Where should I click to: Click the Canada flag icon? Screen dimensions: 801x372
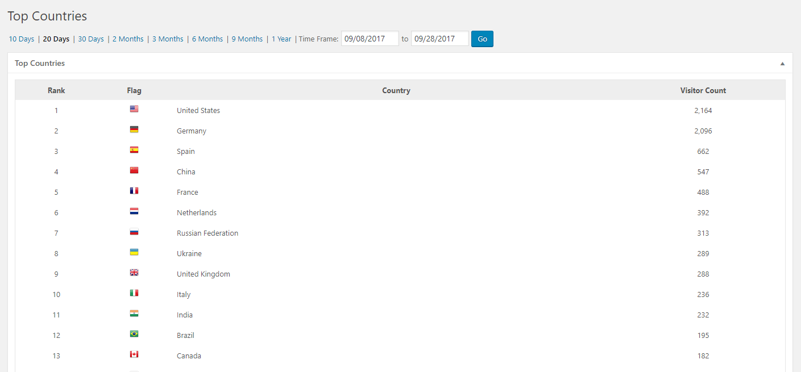click(134, 354)
